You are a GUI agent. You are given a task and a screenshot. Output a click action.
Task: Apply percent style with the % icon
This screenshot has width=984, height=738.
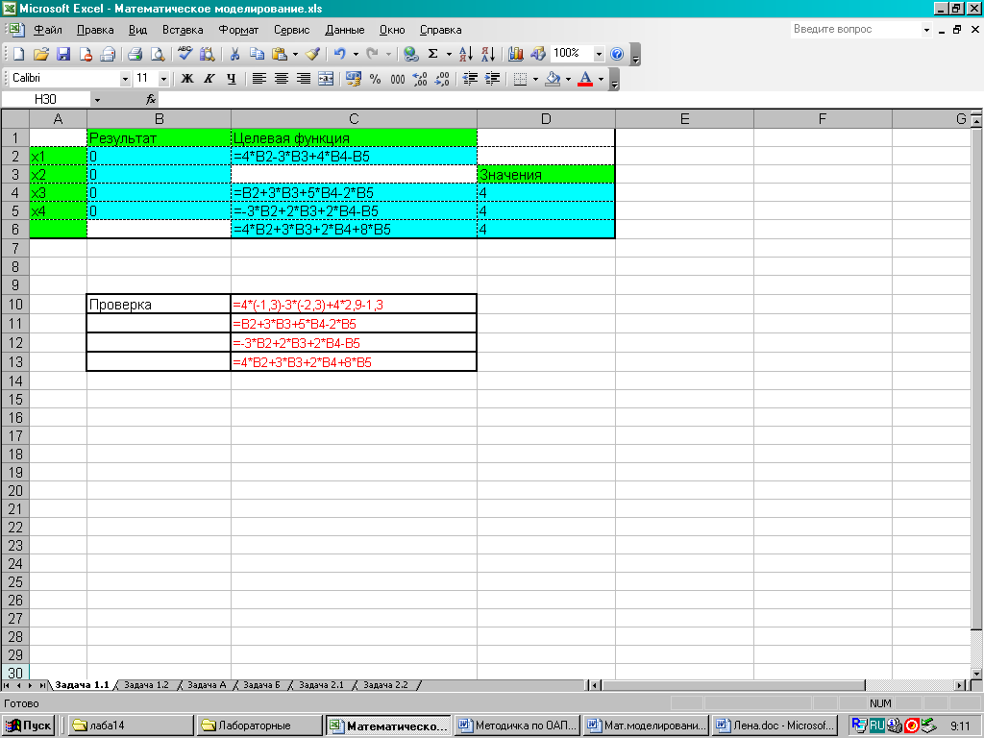tap(376, 79)
